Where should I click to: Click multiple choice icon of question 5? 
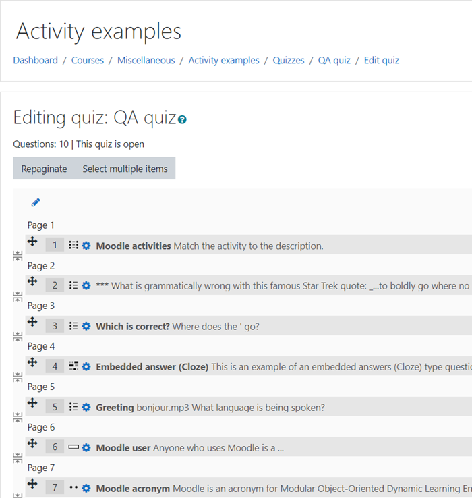click(x=73, y=407)
